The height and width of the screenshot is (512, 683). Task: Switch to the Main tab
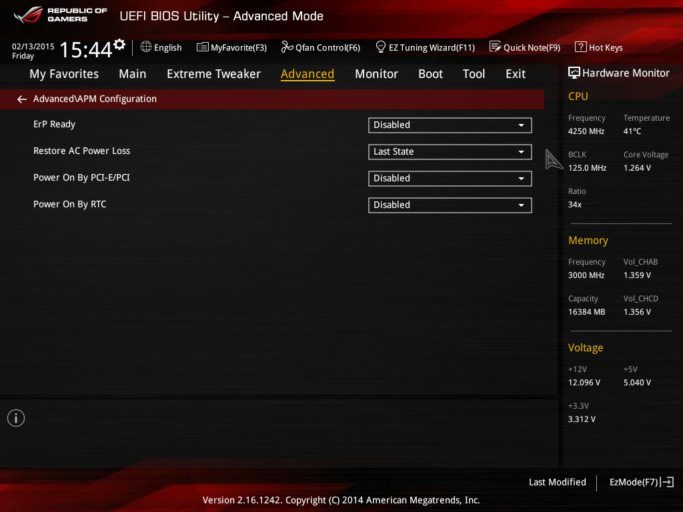click(133, 74)
